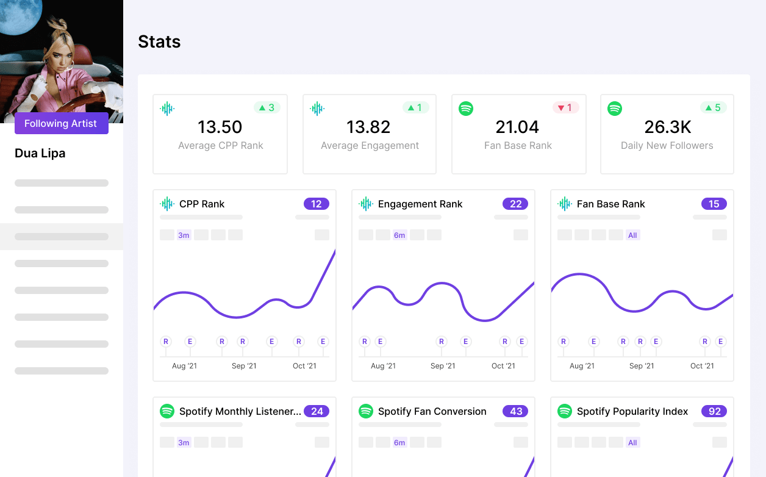
Task: Click Spotify icon on Daily New Followers card
Action: tap(615, 109)
